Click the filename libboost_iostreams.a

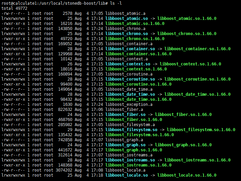click(x=129, y=155)
